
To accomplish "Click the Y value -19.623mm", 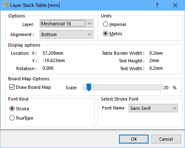I will pyautogui.click(x=53, y=60).
